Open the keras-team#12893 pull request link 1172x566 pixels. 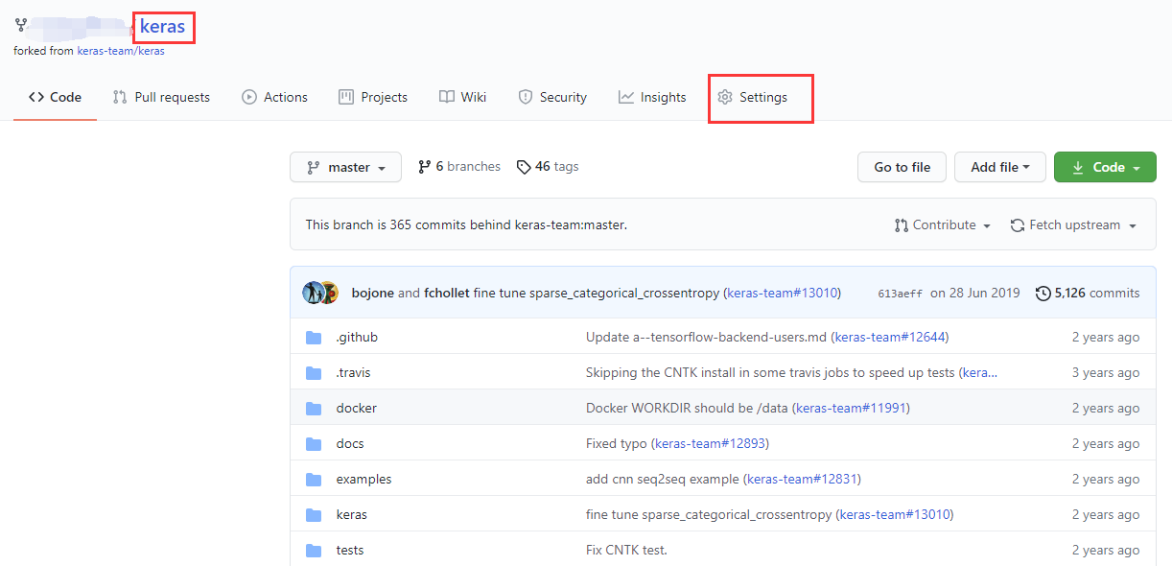[710, 444]
